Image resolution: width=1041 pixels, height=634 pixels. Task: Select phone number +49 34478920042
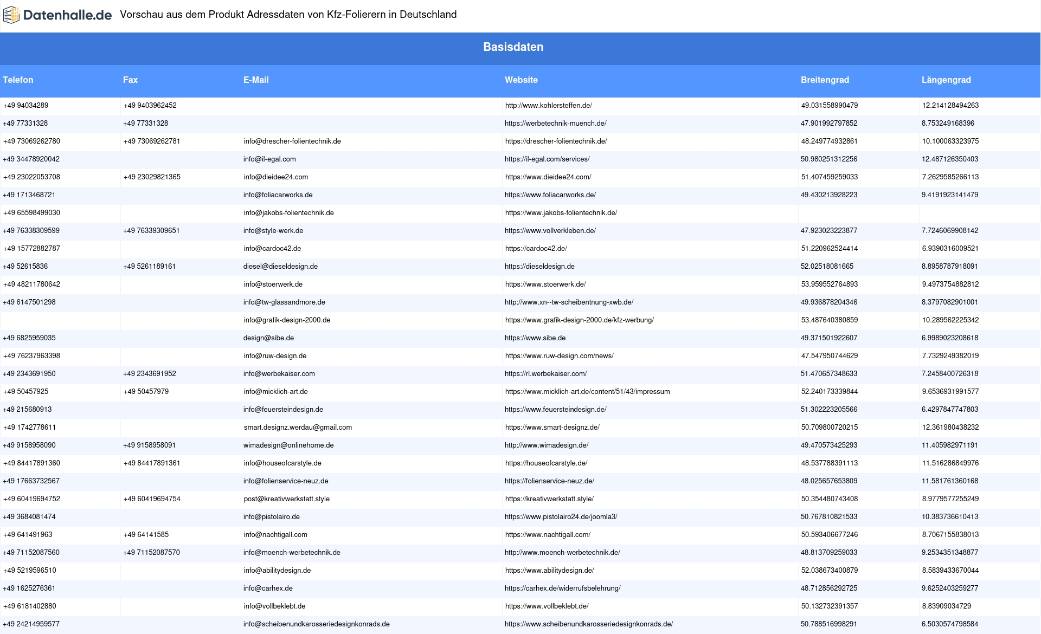point(31,159)
